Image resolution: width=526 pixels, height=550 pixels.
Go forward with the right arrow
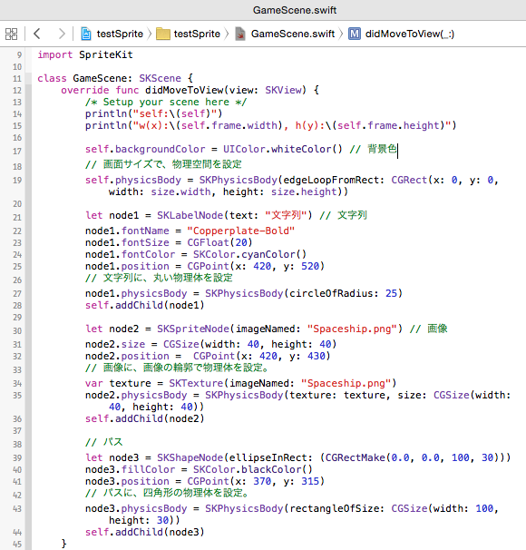click(62, 34)
